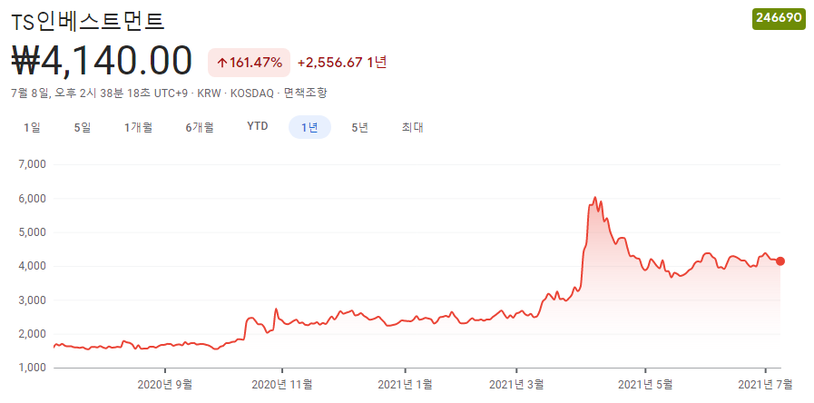This screenshot has width=814, height=403.
Task: Click the green 246690 ticker badge
Action: [779, 17]
